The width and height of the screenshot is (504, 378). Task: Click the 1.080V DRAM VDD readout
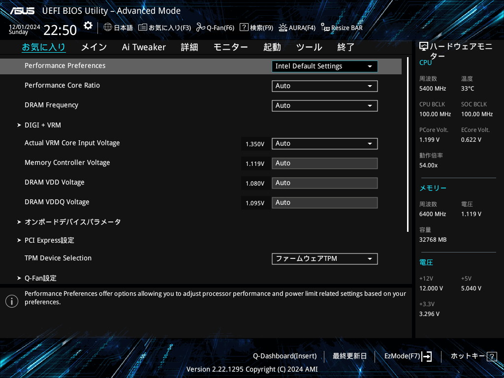tap(255, 183)
